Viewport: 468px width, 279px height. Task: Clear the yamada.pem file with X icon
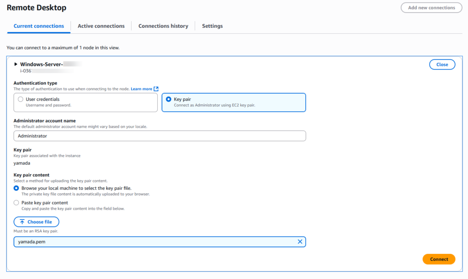(x=300, y=242)
